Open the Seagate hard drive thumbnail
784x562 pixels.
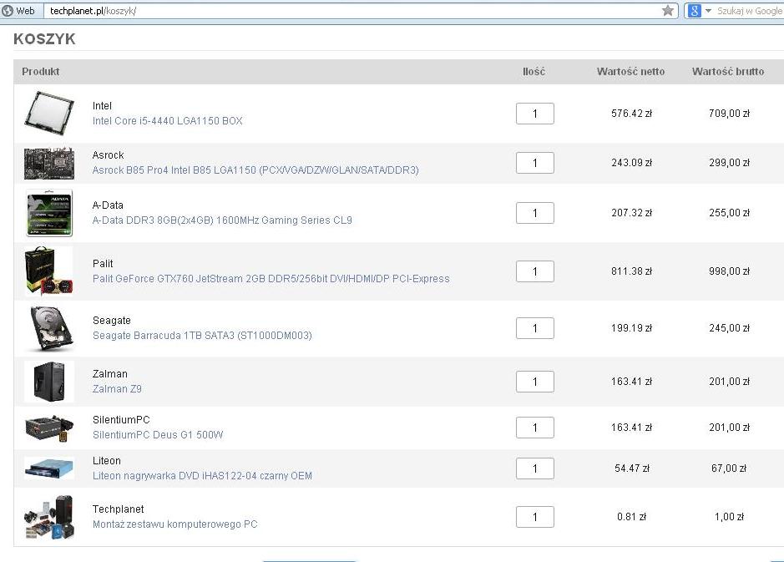pos(53,328)
